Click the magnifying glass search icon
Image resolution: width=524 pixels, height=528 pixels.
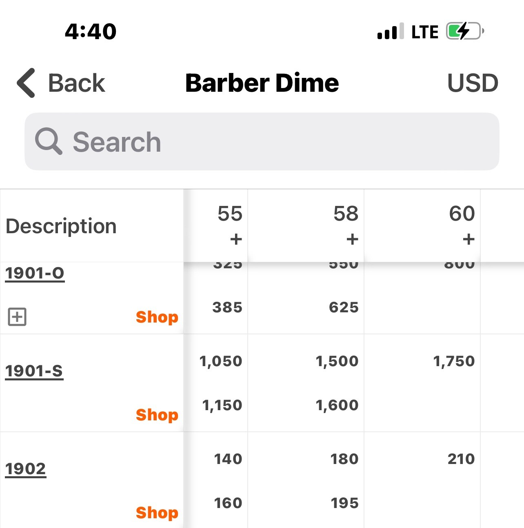pos(49,141)
